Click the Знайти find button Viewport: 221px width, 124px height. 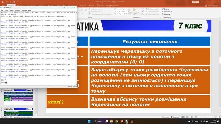[165, 9]
